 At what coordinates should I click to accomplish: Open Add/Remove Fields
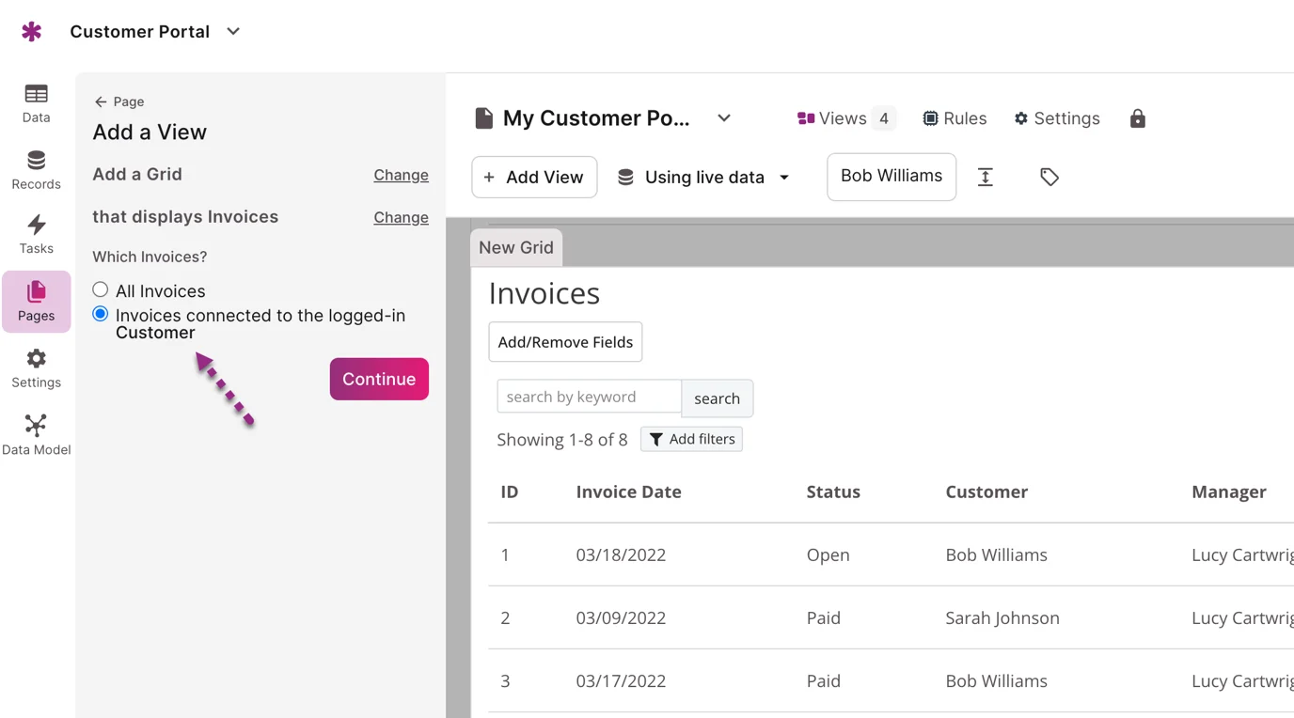565,342
